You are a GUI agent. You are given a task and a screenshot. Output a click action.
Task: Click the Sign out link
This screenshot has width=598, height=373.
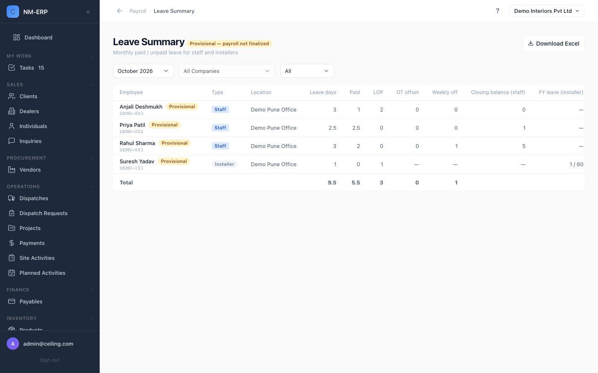(50, 360)
